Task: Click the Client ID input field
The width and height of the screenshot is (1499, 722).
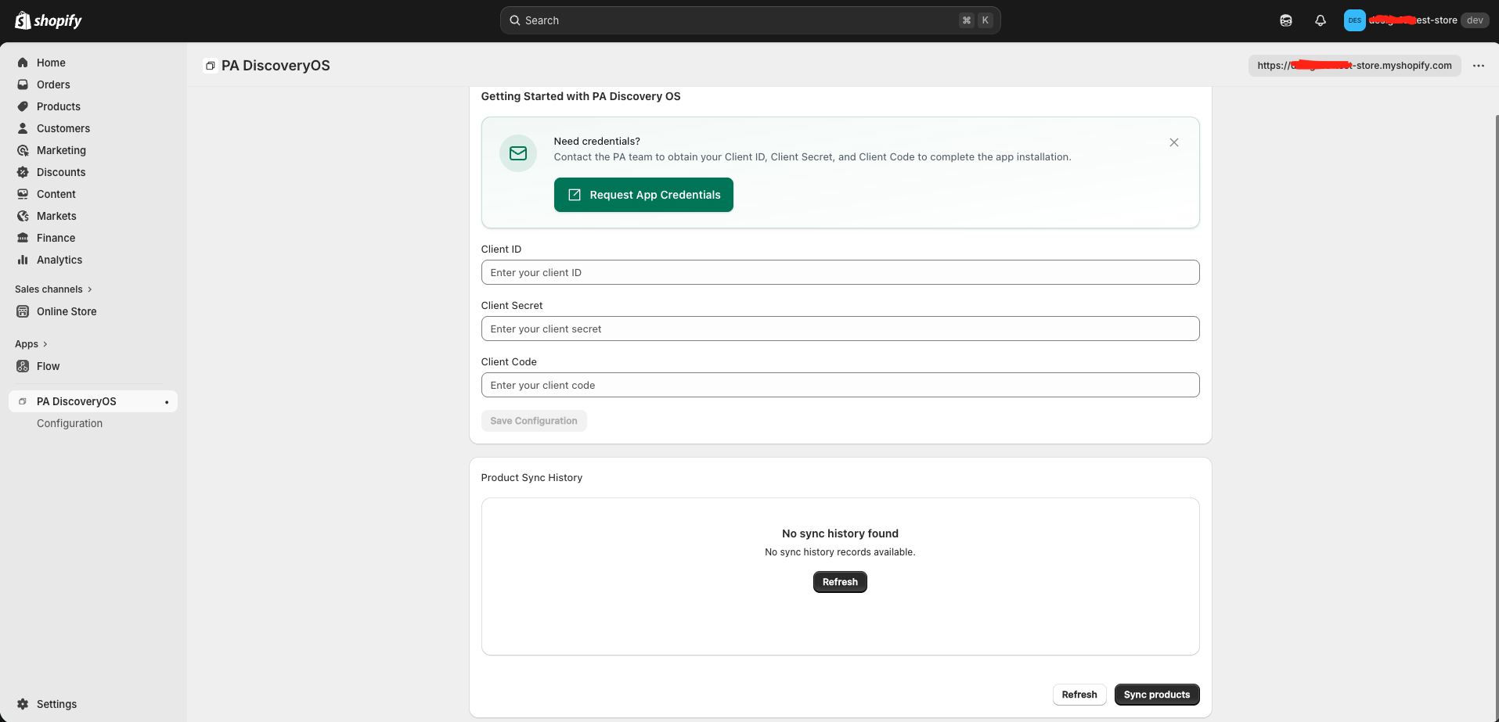Action: (840, 272)
